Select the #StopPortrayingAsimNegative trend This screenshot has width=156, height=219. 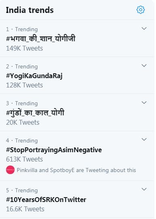point(54,150)
